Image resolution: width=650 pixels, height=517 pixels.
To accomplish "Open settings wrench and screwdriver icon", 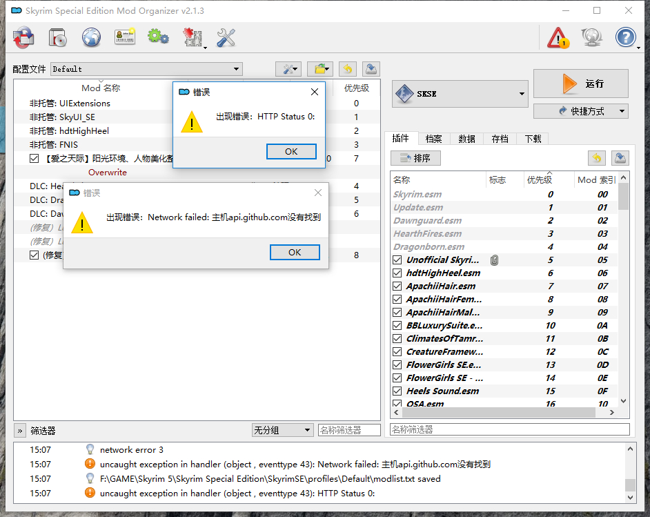I will (226, 37).
